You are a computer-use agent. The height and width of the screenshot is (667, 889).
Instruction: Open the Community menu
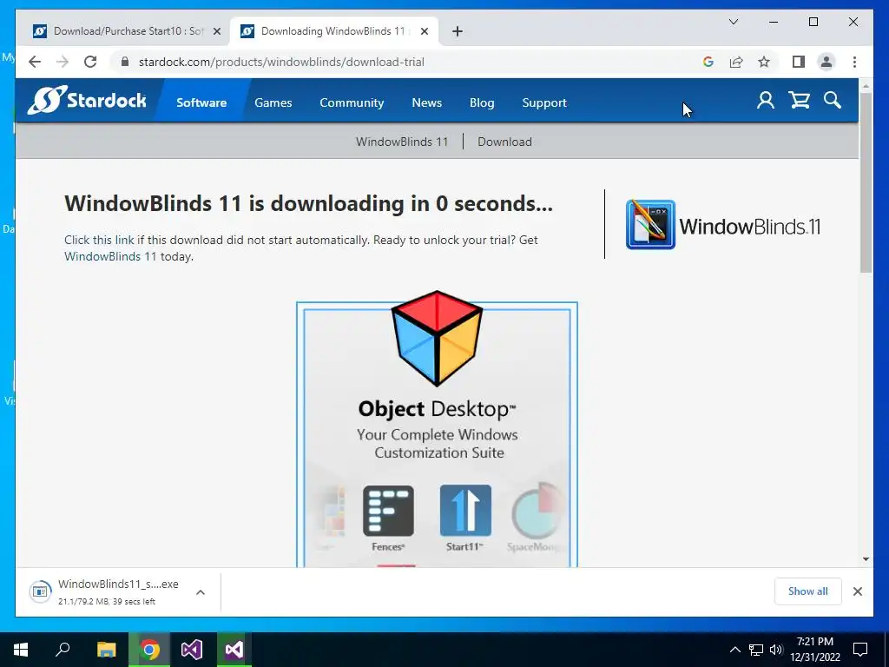coord(352,102)
